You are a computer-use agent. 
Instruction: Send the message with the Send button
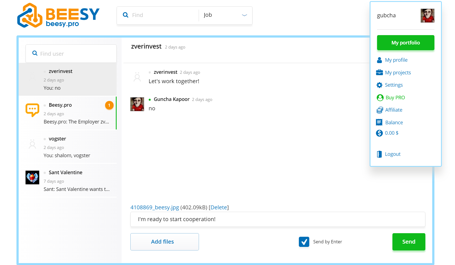pos(409,242)
